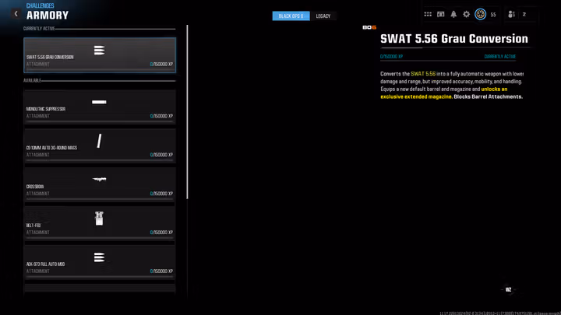Open the social party icon

tap(511, 14)
